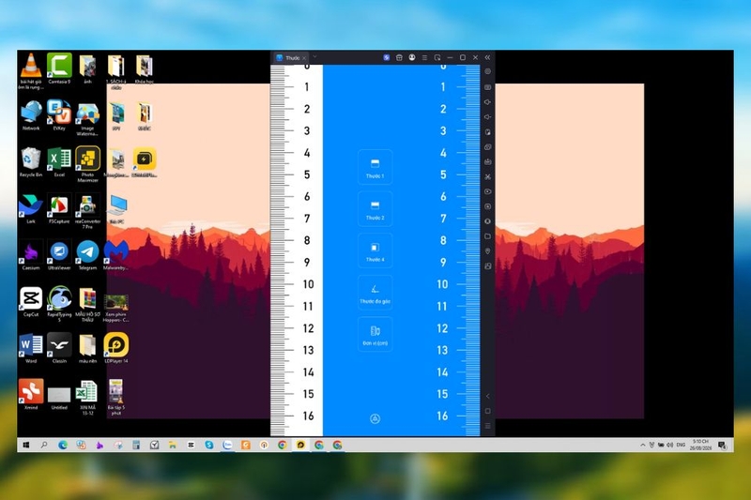The image size is (751, 500).
Task: Open the gift store icon in LDPlayer title bar
Action: tap(399, 57)
